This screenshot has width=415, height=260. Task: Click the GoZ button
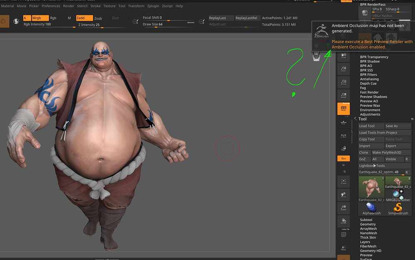point(364,159)
